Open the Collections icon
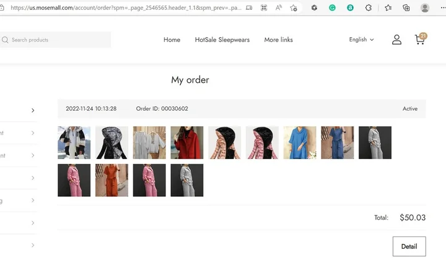Image resolution: width=446 pixels, height=260 pixels. click(x=406, y=7)
